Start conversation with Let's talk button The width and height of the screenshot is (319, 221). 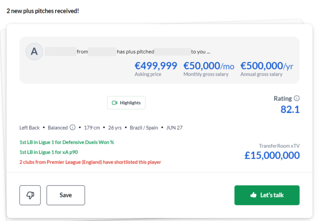(267, 195)
